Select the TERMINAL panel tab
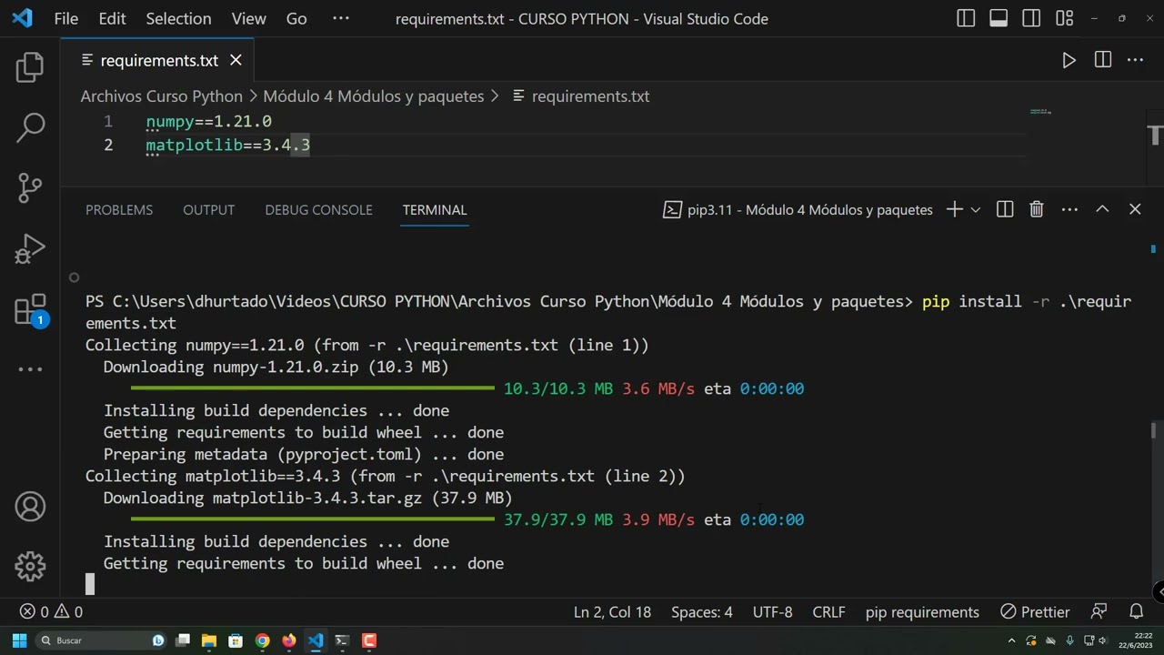Screen dimensions: 1164x655 (x=435, y=209)
